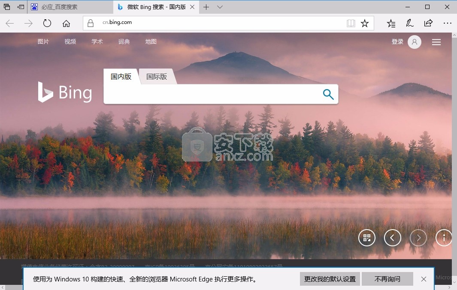Viewport: 457px width, 290px height.
Task: Show tab previews chevron
Action: point(220,7)
